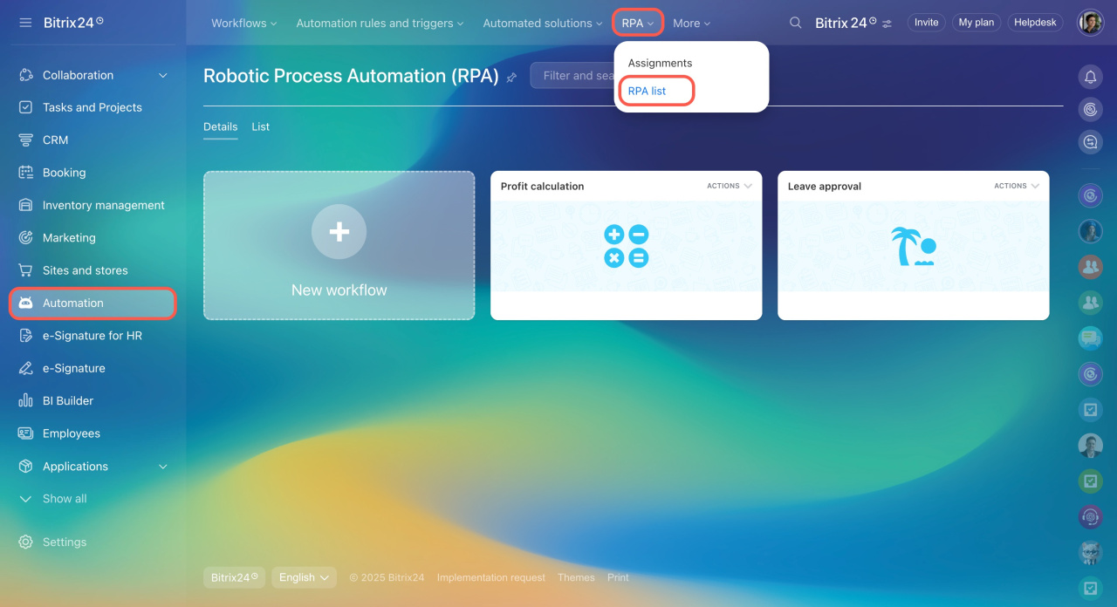
Task: Open ACTIONS dropdown on the Leave approval card
Action: [1017, 186]
